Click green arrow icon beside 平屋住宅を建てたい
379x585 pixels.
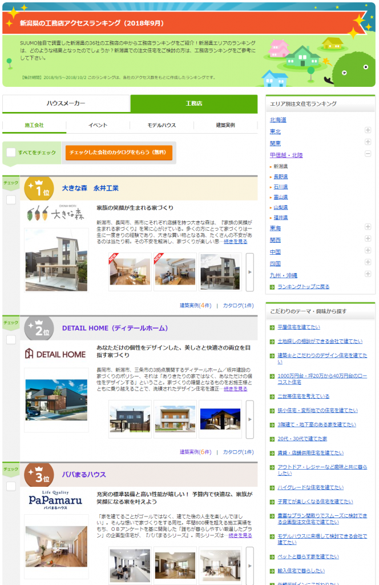(272, 327)
